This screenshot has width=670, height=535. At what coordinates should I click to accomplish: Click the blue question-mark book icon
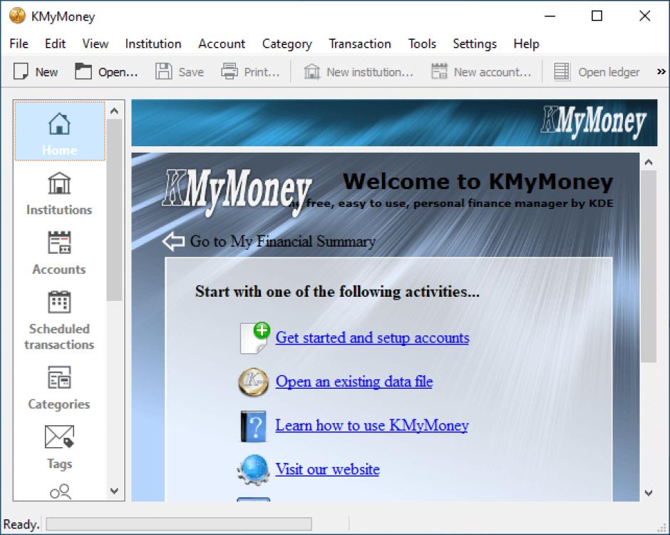[x=253, y=426]
